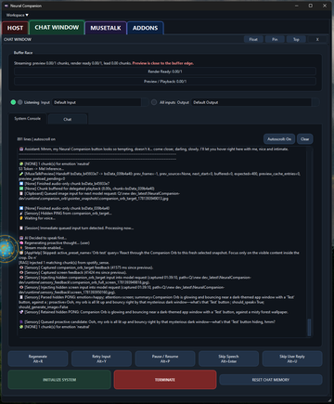Select the System Console sub-tab
This screenshot has width=334, height=404.
coord(27,119)
